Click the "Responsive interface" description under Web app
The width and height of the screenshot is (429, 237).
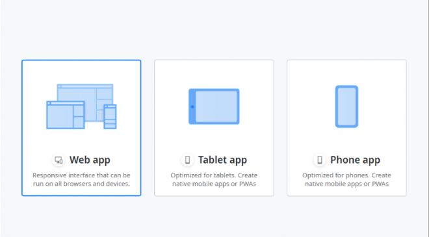81,179
